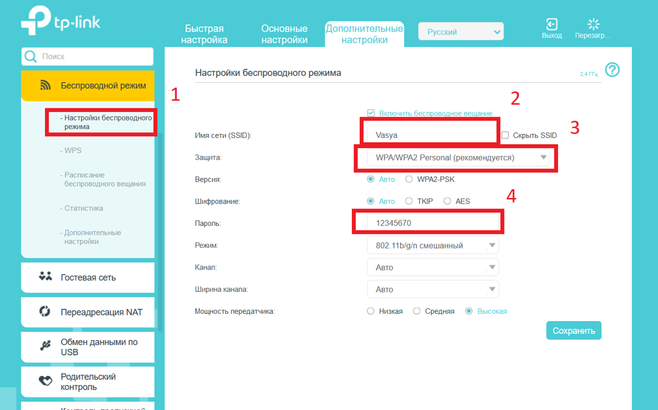Click the logout (Выход) icon
658x410 pixels.
coord(551,24)
